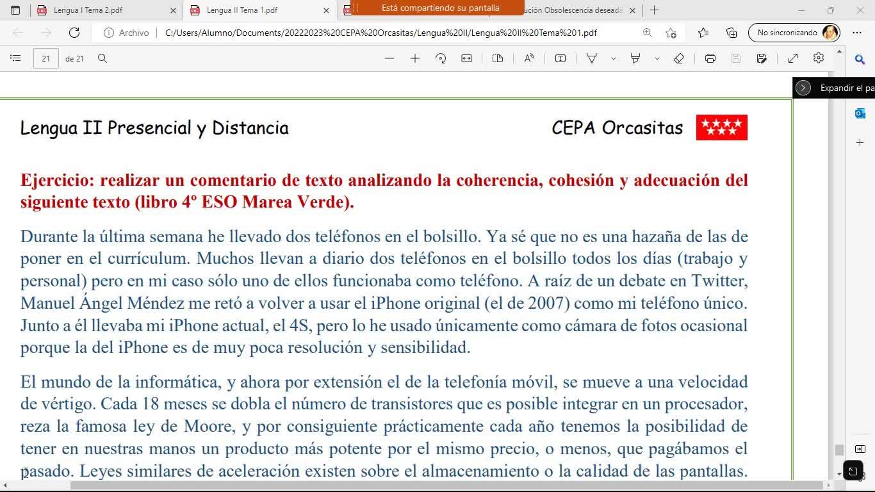Image resolution: width=875 pixels, height=492 pixels.
Task: Go forward in browser history
Action: [46, 33]
